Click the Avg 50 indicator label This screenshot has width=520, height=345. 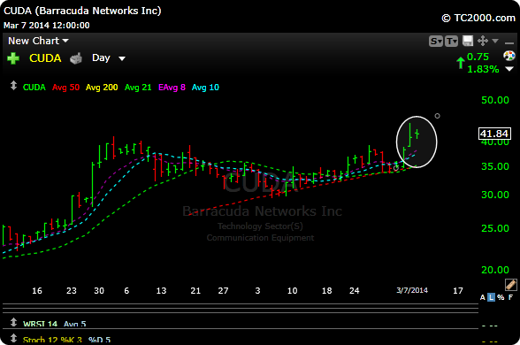65,88
